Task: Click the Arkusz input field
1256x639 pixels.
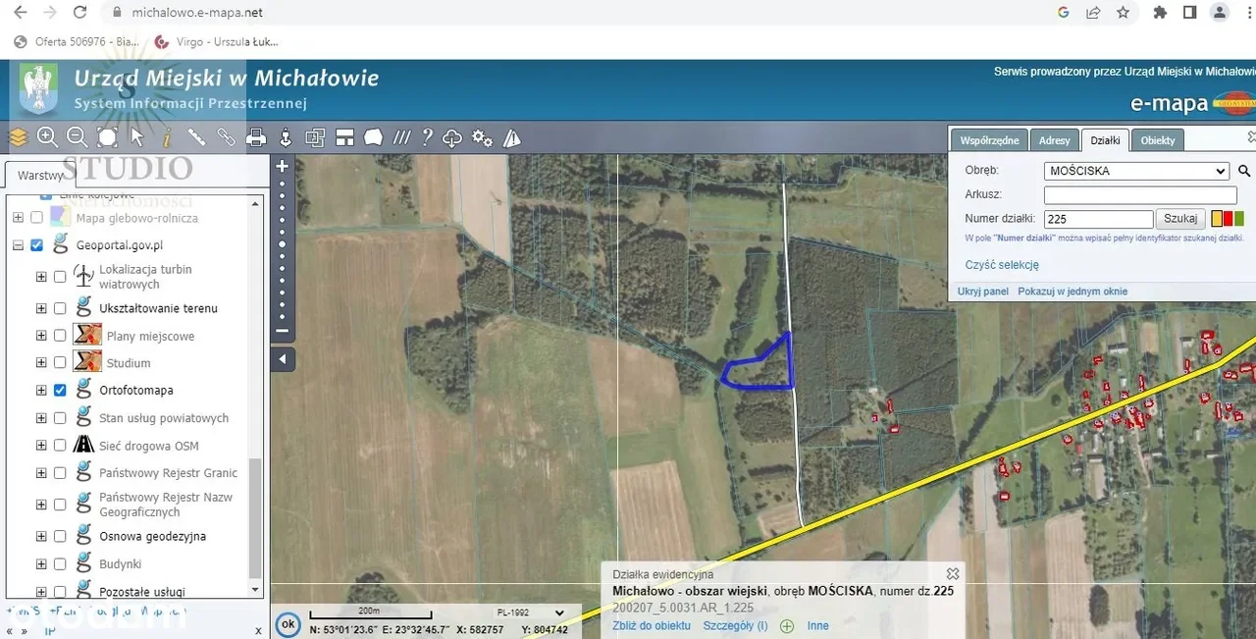Action: [x=1139, y=195]
